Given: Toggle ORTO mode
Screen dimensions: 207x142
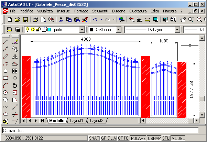Looking at the screenshot, I should pyautogui.click(x=123, y=138).
